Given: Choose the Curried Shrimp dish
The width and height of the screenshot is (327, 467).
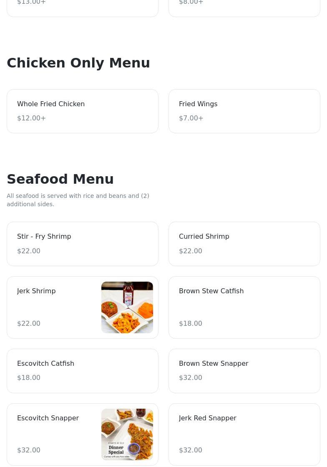Looking at the screenshot, I should pos(244,244).
